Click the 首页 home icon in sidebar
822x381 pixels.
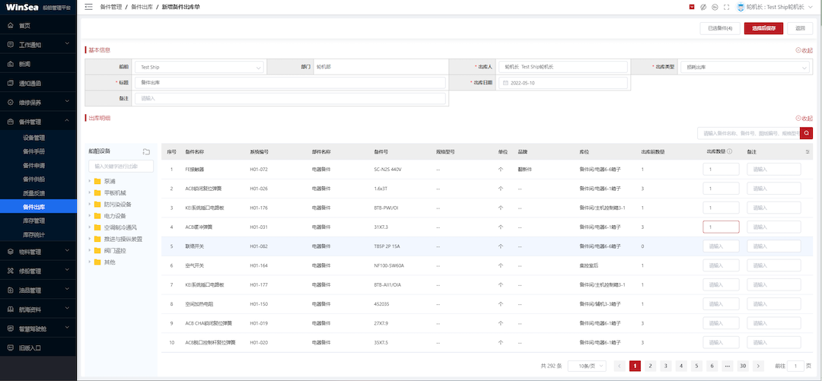11,25
